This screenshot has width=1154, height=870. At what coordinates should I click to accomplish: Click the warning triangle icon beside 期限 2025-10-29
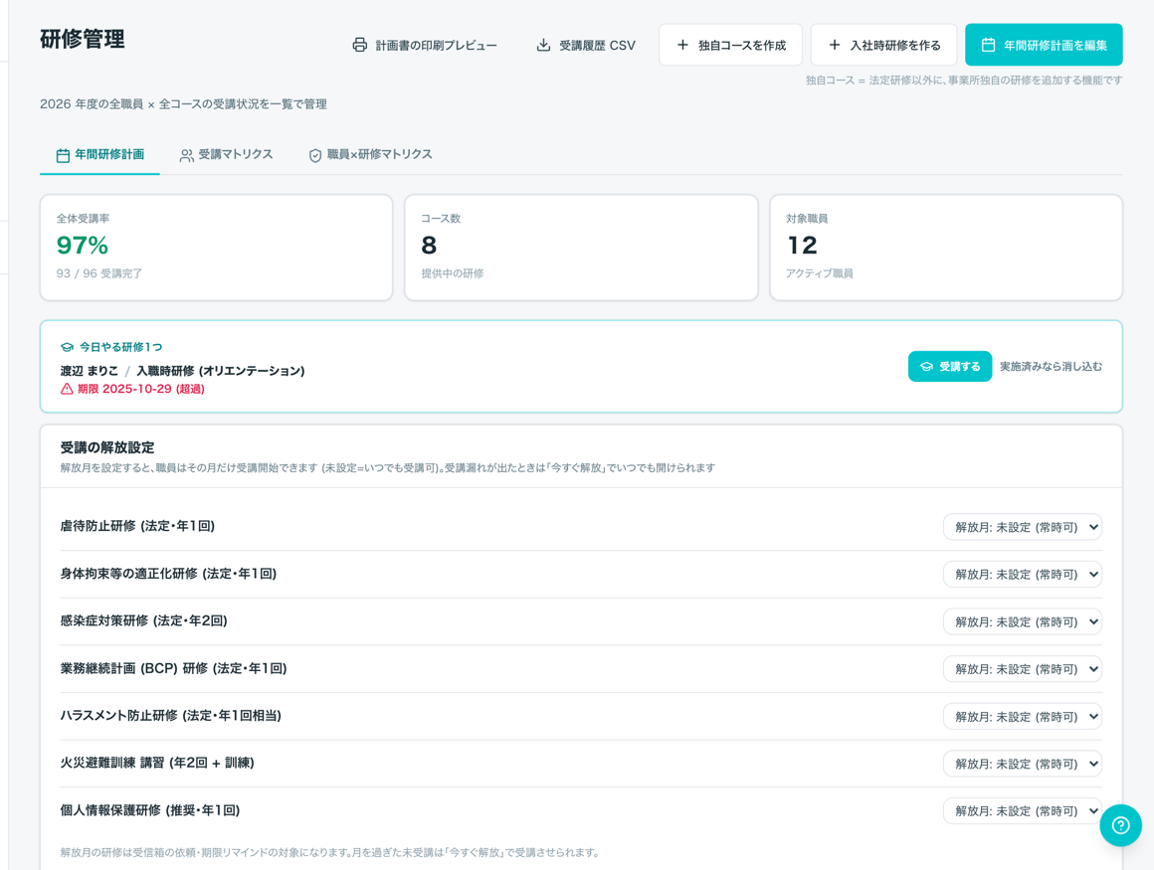[67, 389]
